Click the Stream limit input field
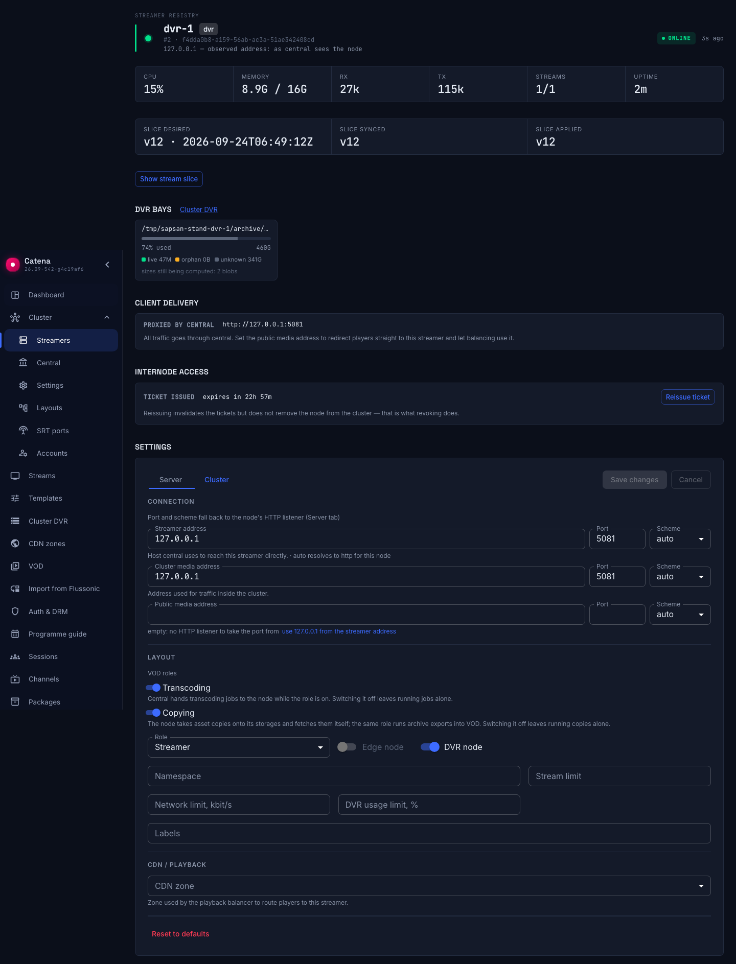736x964 pixels. [x=619, y=776]
